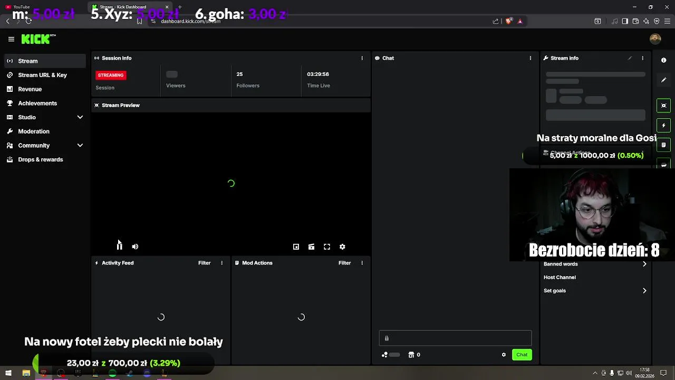Click the channel points icon under chat

385,355
